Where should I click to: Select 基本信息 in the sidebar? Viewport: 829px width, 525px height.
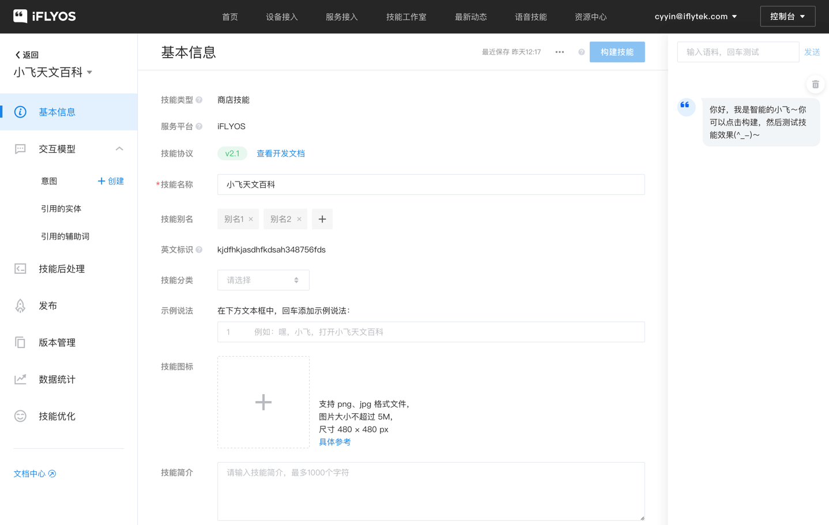point(69,112)
